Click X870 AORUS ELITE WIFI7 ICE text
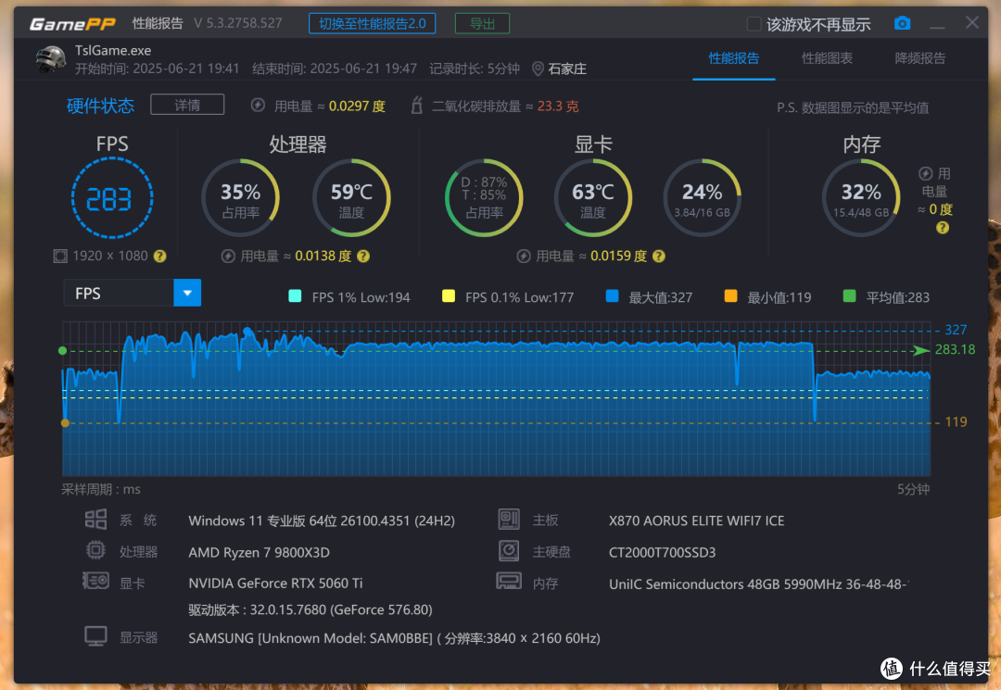 click(696, 521)
